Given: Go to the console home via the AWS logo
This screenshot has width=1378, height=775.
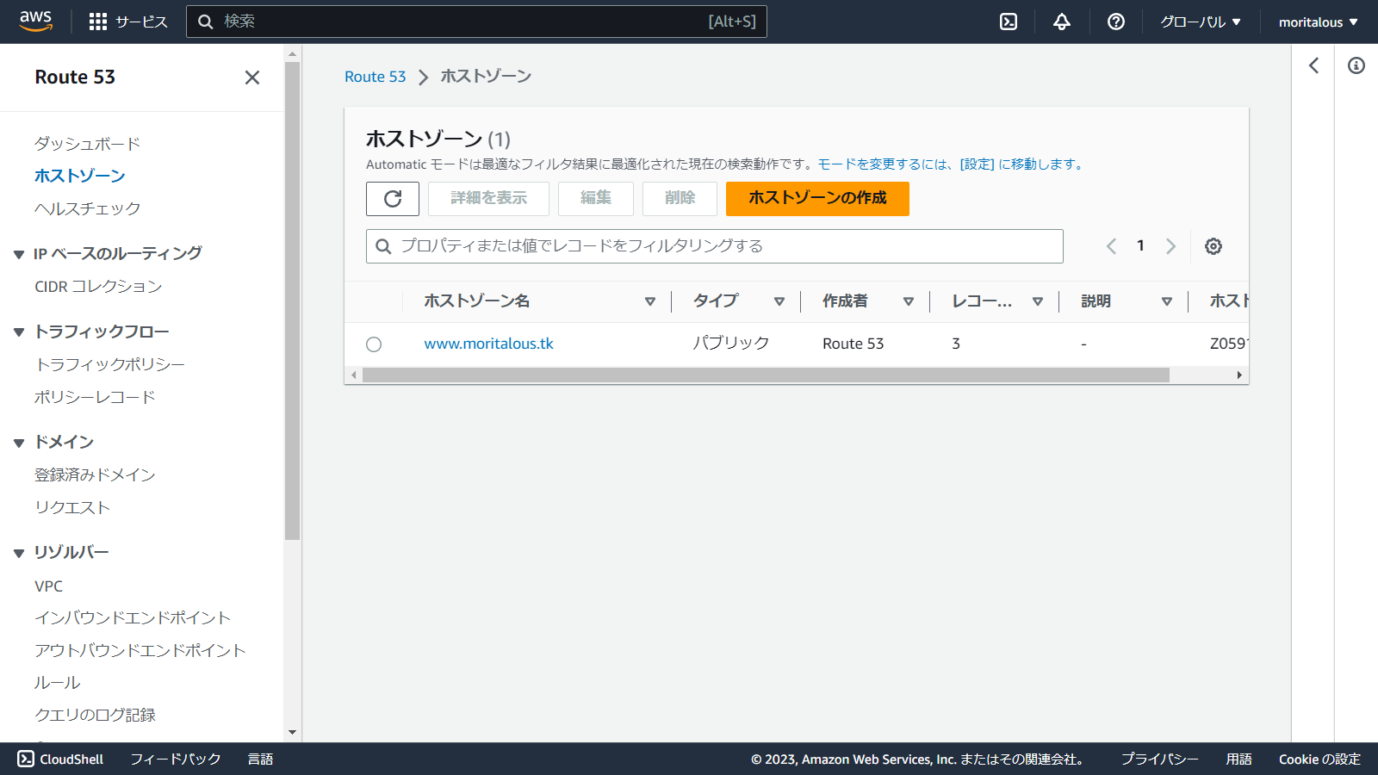Looking at the screenshot, I should 33,22.
